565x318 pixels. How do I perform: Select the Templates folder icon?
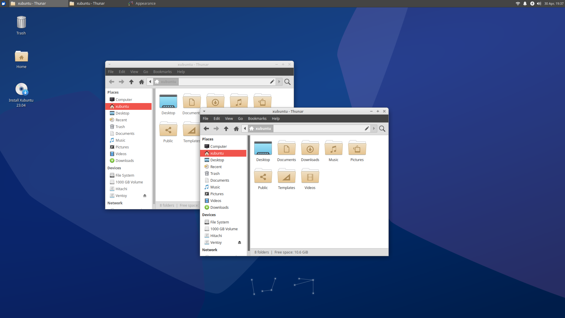coord(286,177)
